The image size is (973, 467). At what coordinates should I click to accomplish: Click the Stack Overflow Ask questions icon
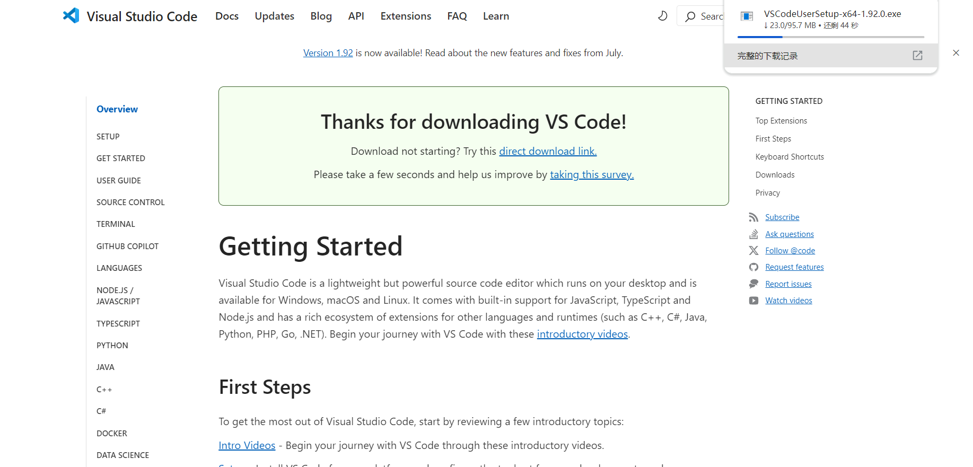[x=753, y=234]
